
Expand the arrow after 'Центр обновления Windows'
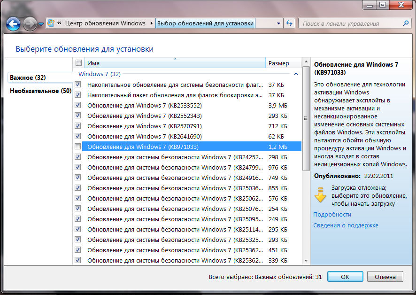152,23
